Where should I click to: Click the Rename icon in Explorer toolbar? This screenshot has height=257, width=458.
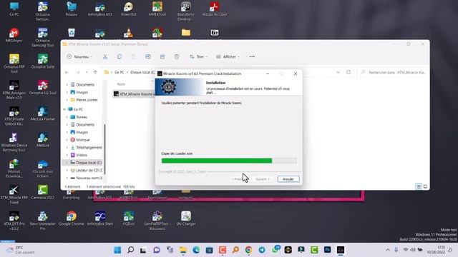[x=148, y=57]
